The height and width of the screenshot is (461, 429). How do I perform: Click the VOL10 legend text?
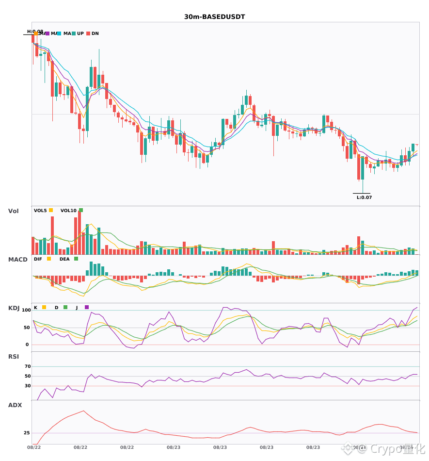[x=68, y=211]
